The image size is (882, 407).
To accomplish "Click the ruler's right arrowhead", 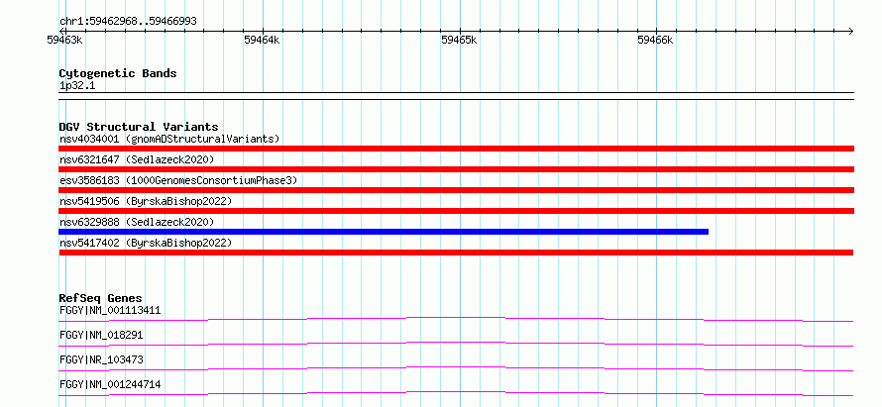I will pyautogui.click(x=851, y=31).
